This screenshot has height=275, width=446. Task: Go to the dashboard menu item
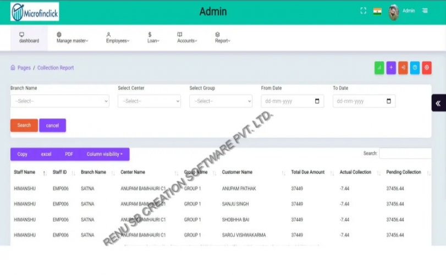pyautogui.click(x=29, y=38)
